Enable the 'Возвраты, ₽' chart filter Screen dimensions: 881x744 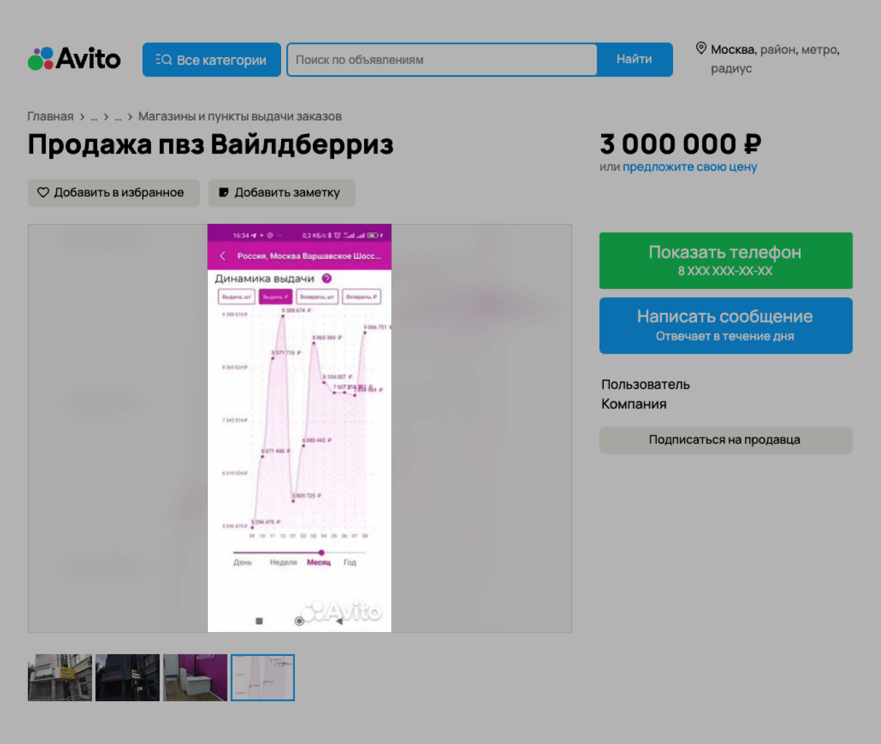(x=361, y=296)
